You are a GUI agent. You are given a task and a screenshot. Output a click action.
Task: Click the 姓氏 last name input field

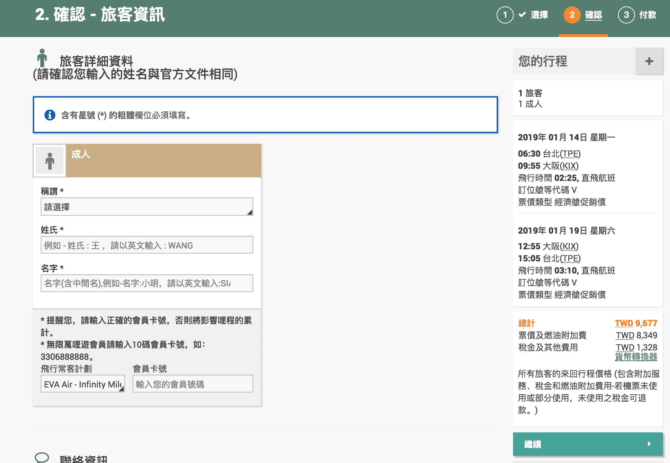point(147,245)
